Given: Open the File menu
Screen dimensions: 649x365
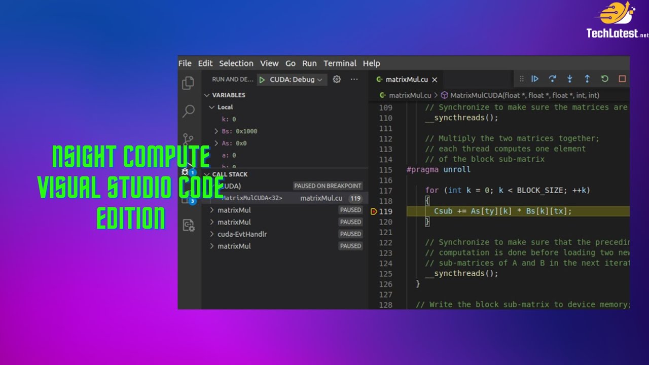Looking at the screenshot, I should pyautogui.click(x=185, y=63).
